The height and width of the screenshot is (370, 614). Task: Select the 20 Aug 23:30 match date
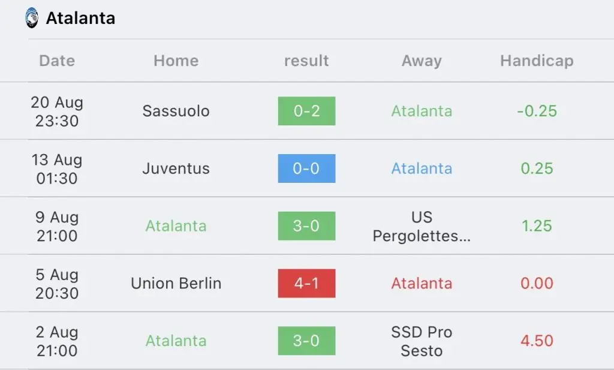tap(57, 112)
